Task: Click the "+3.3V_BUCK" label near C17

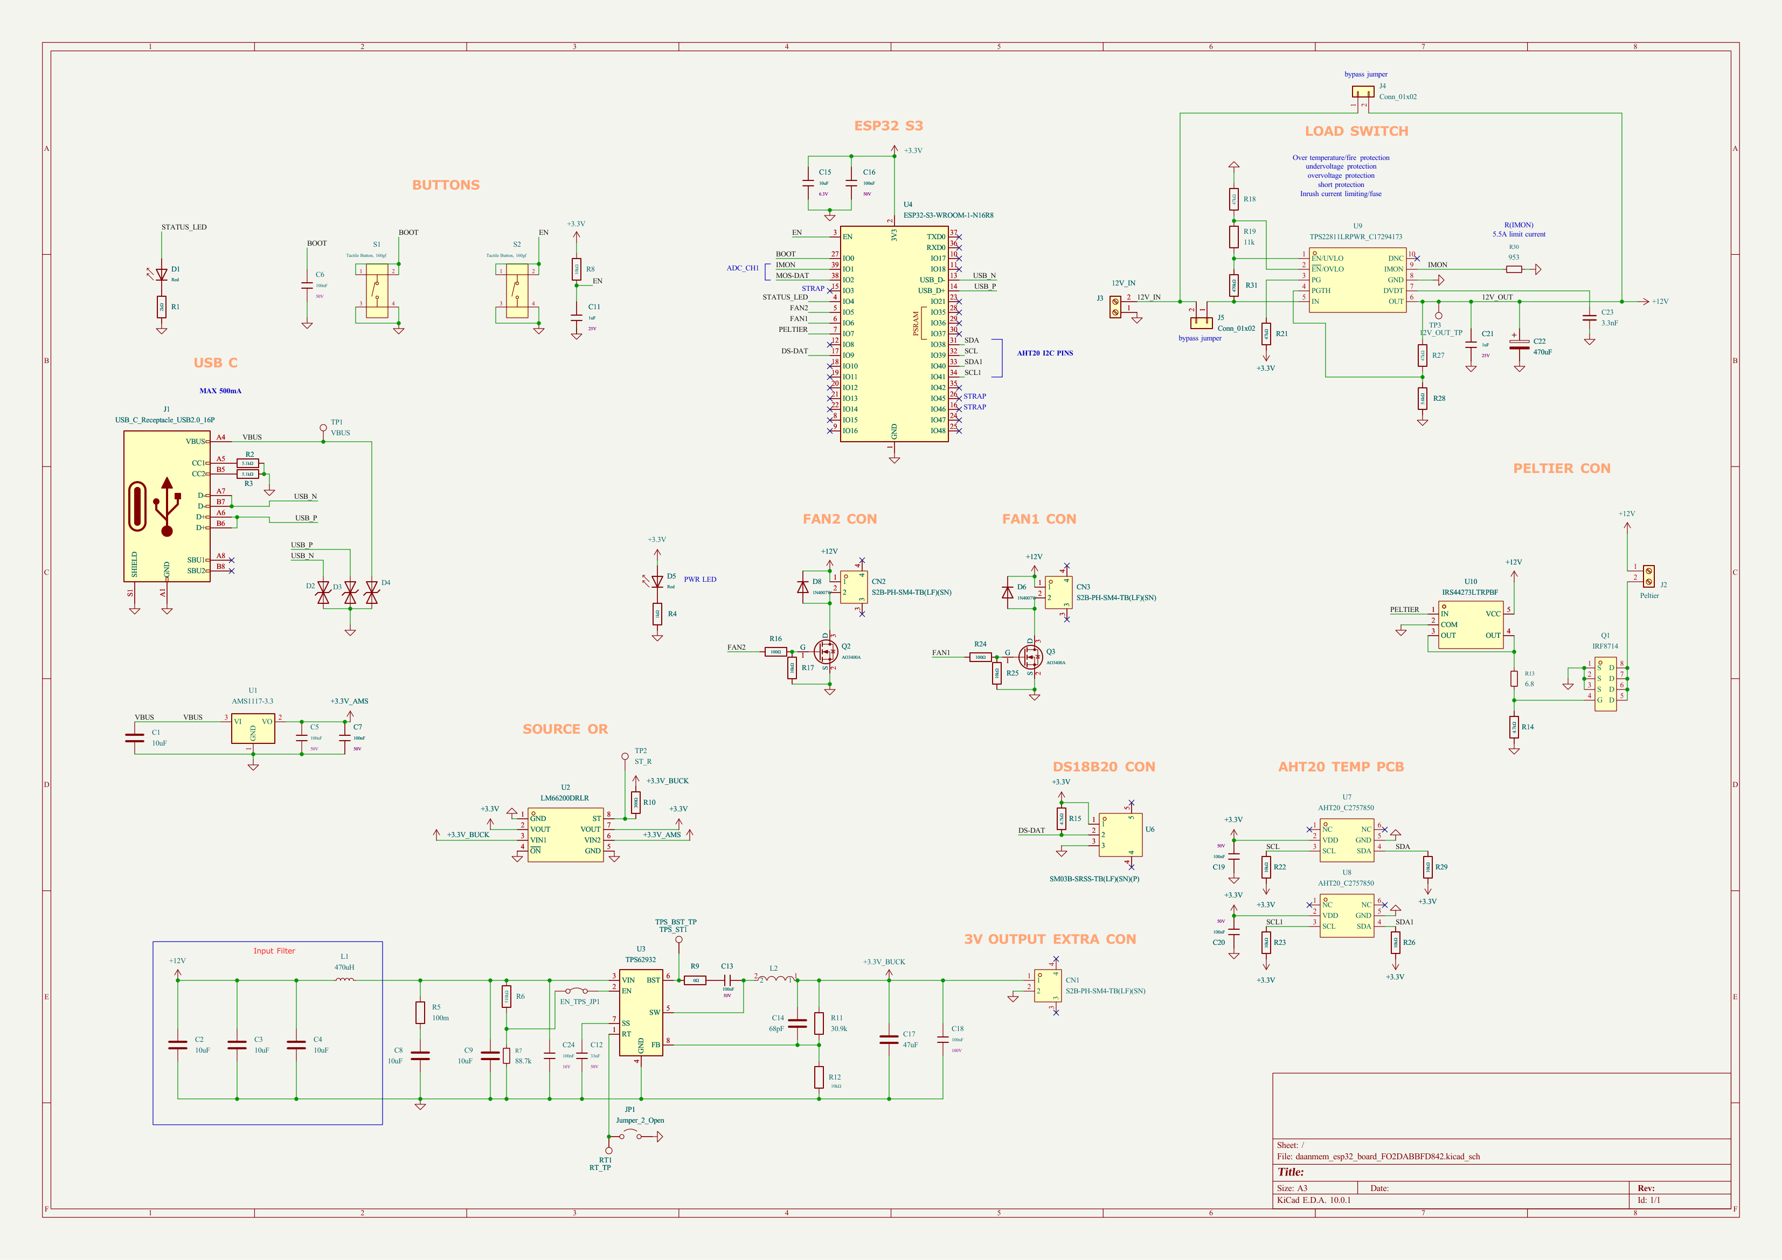Action: click(884, 961)
